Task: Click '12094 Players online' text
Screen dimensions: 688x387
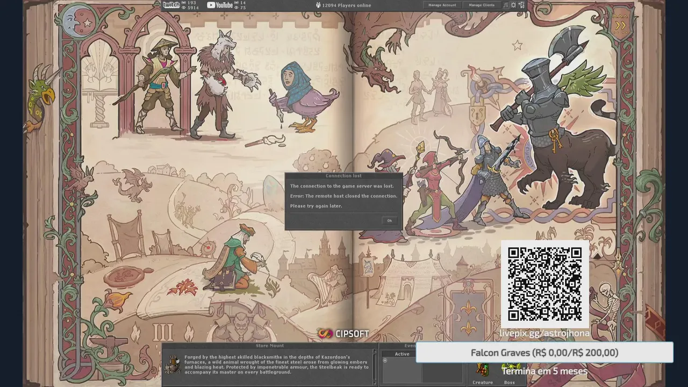Action: click(347, 5)
